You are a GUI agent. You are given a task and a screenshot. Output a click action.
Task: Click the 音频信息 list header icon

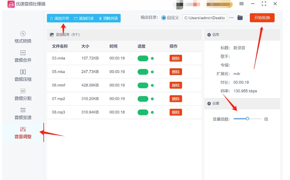(52, 35)
